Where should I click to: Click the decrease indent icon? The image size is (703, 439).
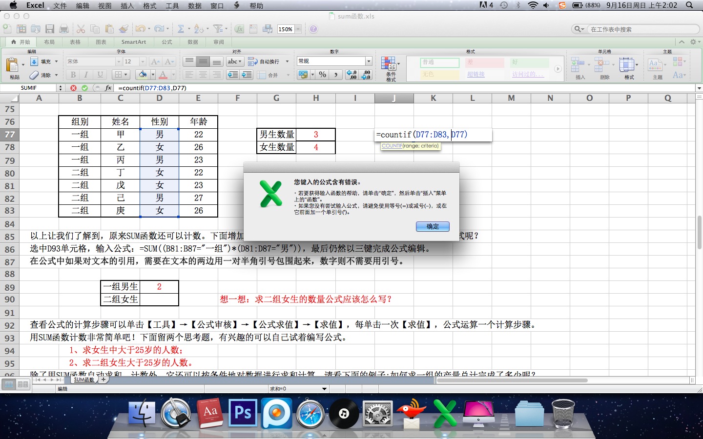[x=233, y=75]
